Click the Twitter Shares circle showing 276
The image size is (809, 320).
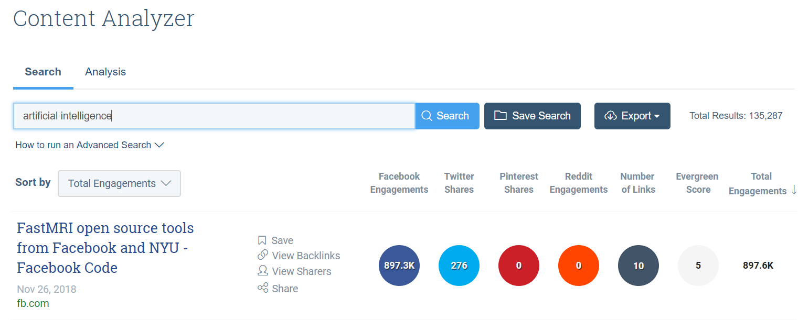[x=459, y=266]
